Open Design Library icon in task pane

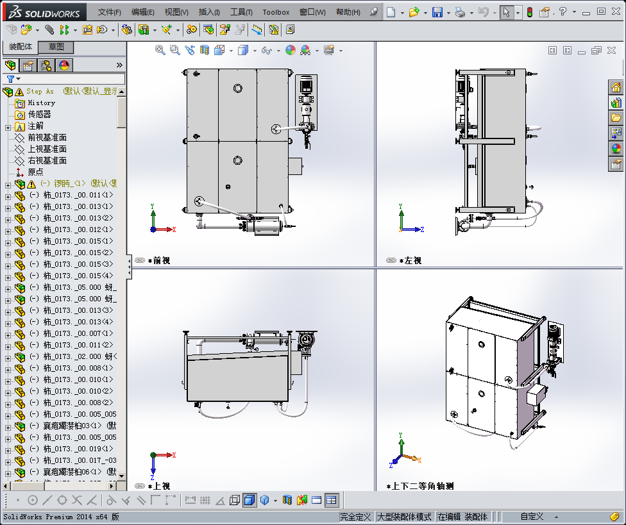point(616,103)
